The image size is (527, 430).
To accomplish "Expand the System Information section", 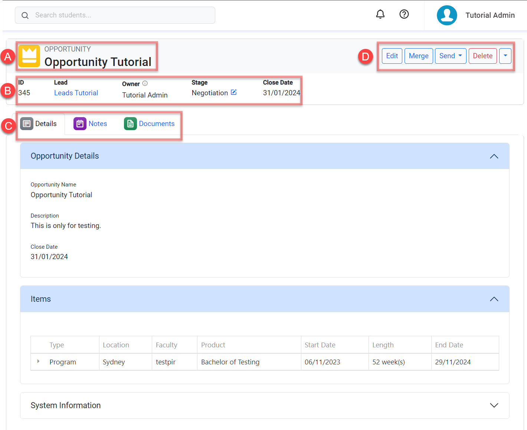I will coord(494,406).
